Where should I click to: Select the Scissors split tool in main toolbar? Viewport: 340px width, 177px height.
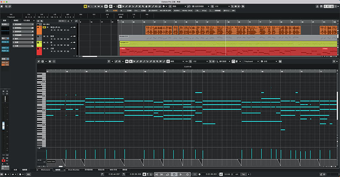[133, 6]
